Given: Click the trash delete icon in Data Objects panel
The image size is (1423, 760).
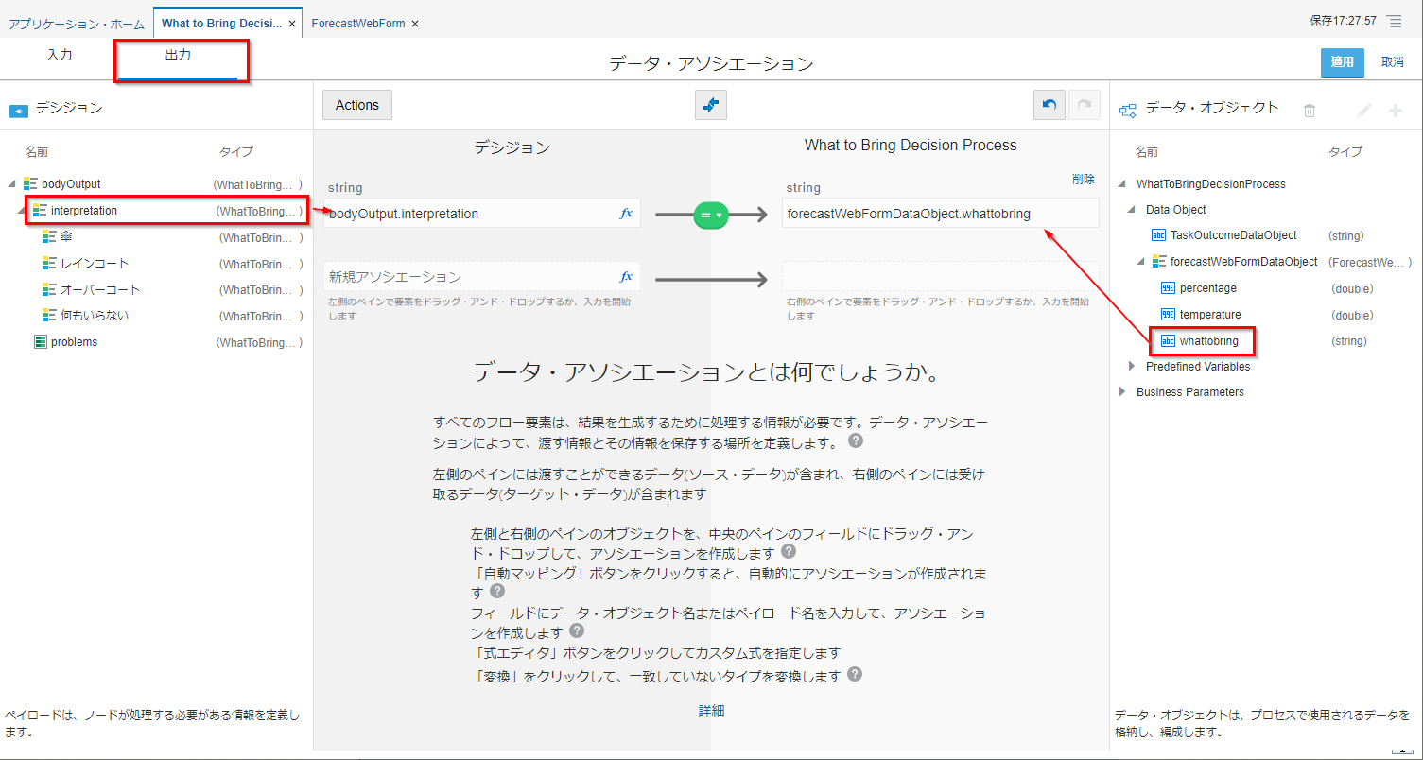Looking at the screenshot, I should coord(1310,111).
